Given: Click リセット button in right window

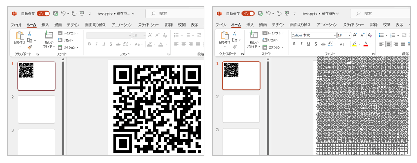Looking at the screenshot, I should (270, 40).
